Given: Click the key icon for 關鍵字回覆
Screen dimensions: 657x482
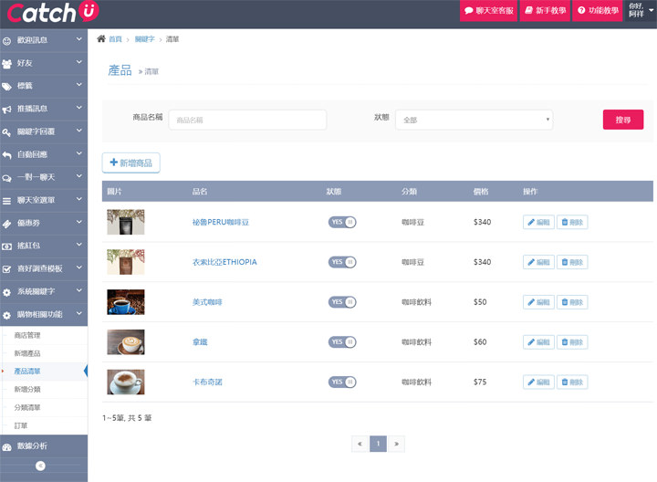Looking at the screenshot, I should click(x=6, y=132).
